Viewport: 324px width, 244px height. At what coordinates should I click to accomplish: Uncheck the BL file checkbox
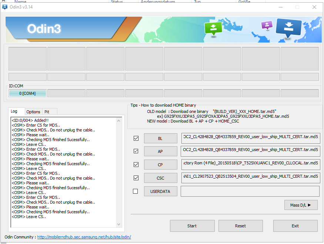136,138
